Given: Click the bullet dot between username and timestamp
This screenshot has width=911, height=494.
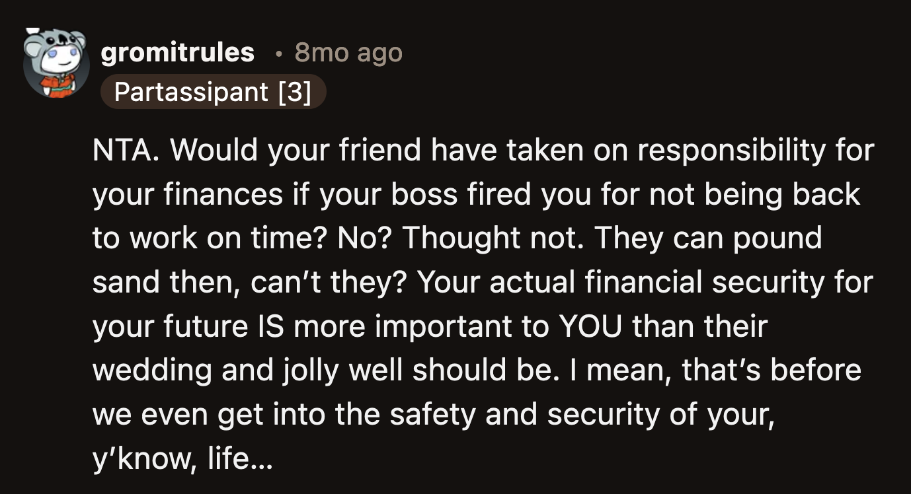Looking at the screenshot, I should click(x=278, y=54).
